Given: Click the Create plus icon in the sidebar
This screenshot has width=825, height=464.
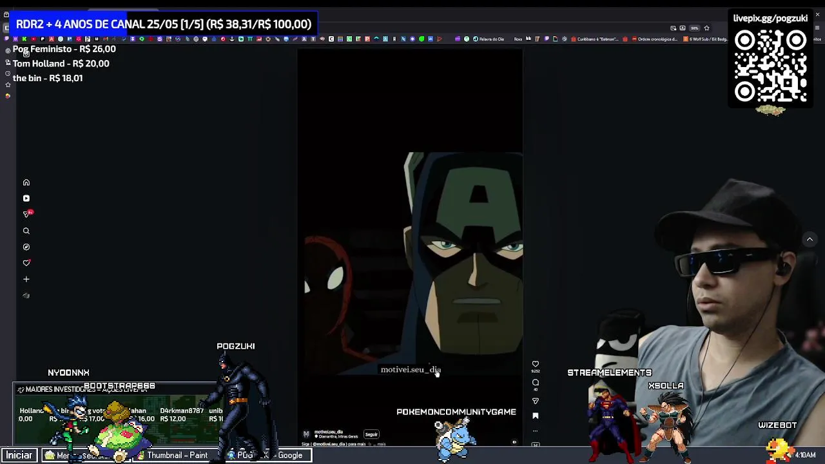Looking at the screenshot, I should point(26,279).
